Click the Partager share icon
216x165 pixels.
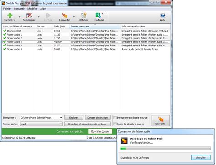(98, 15)
